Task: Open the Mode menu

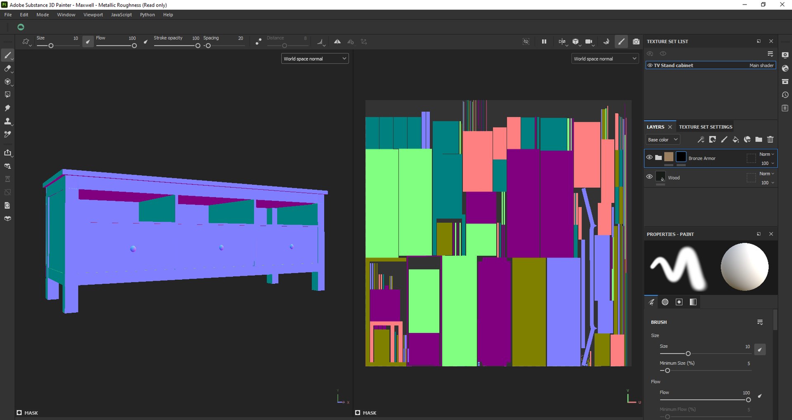Action: pos(42,14)
